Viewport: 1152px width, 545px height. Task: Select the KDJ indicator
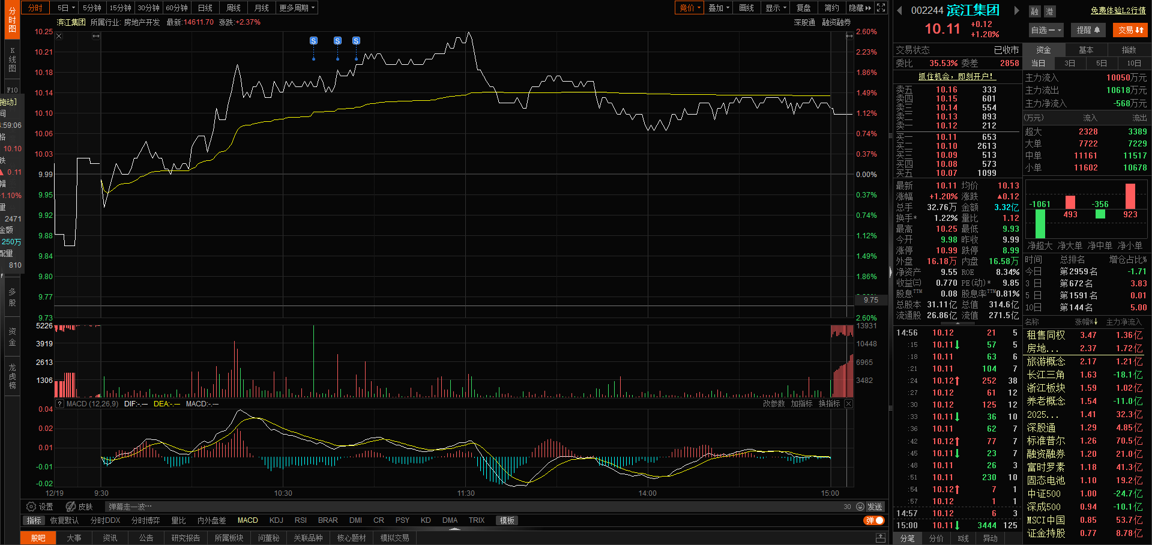(276, 520)
